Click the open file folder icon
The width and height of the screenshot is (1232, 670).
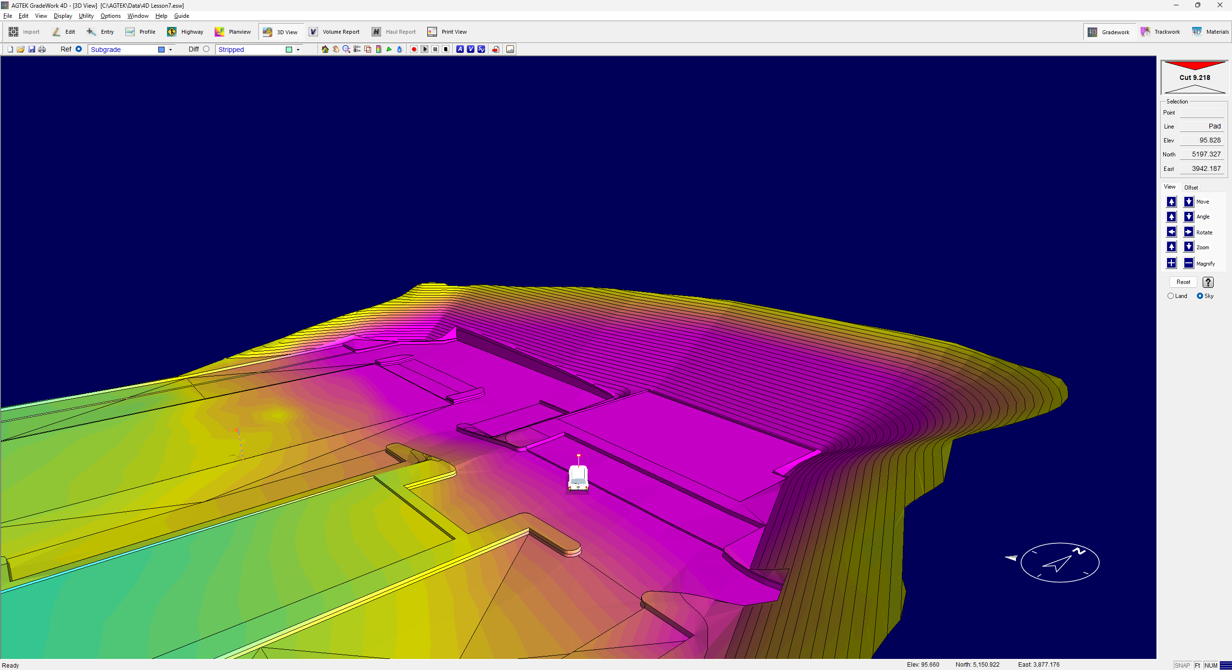pos(21,49)
